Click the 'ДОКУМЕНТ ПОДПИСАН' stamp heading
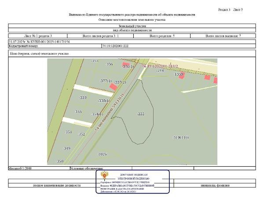The image size is (264, 204). click(x=134, y=175)
